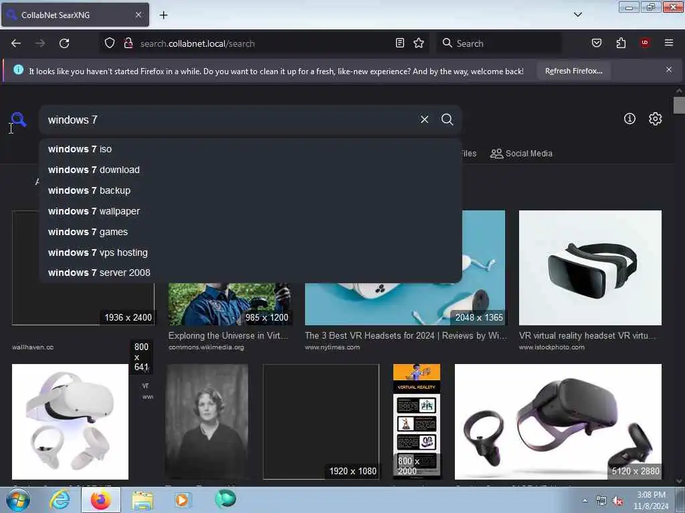Go back with the browser back arrow
This screenshot has height=513, width=685.
coord(16,43)
